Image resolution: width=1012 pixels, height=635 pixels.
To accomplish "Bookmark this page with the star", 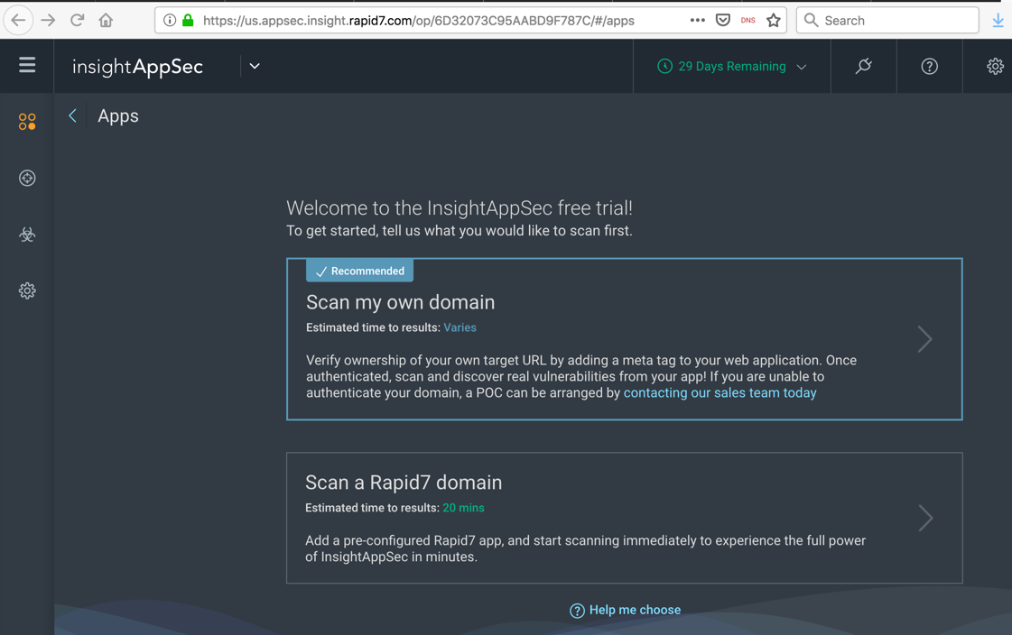I will pyautogui.click(x=773, y=21).
